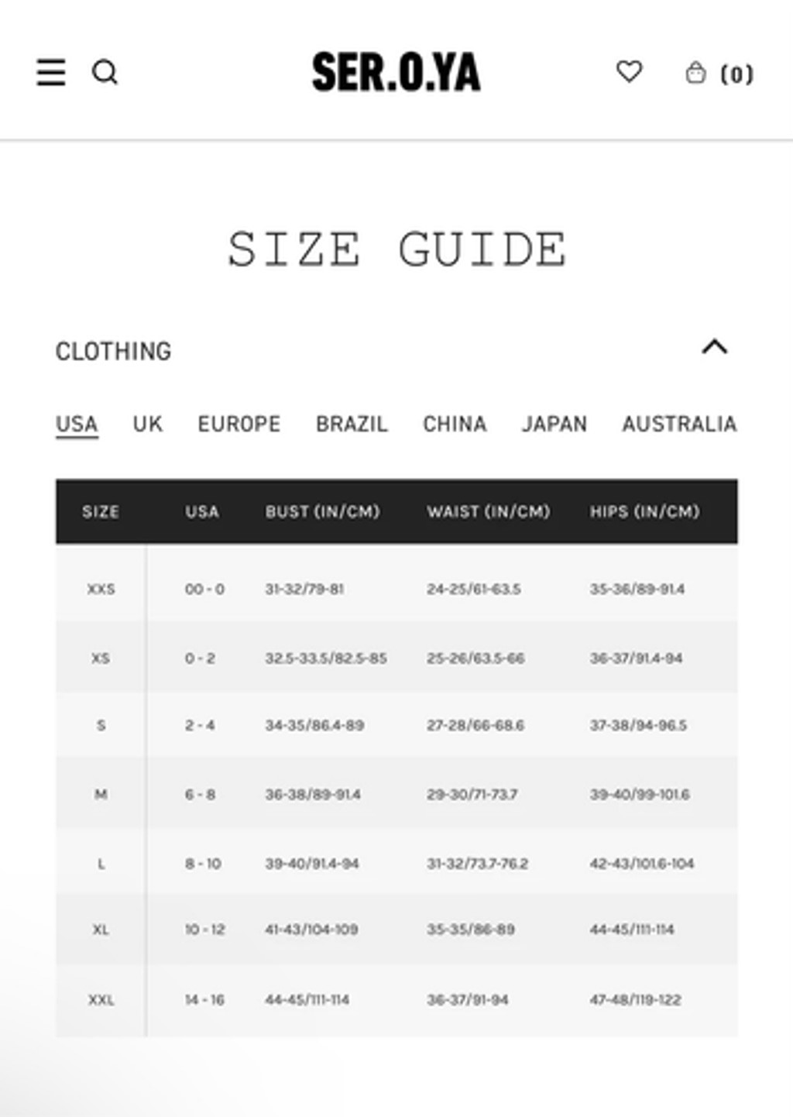The width and height of the screenshot is (793, 1117).
Task: Click the Clothing section heading
Action: click(x=113, y=351)
